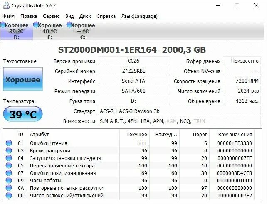Click the CrystalDiskInfo app icon in title bar
The width and height of the screenshot is (267, 204).
[6, 6]
